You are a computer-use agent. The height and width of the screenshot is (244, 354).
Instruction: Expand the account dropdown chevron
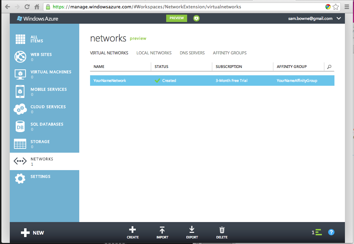coord(339,18)
